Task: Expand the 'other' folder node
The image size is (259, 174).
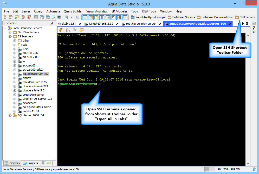Action: click(15, 41)
